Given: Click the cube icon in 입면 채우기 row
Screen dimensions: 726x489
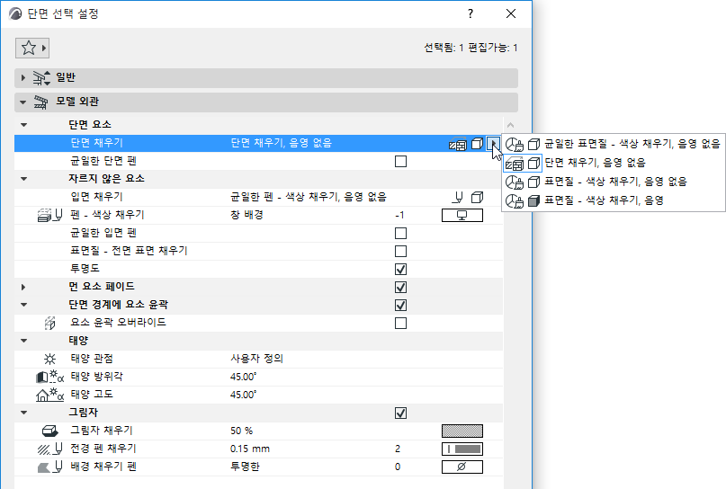Looking at the screenshot, I should tap(477, 198).
